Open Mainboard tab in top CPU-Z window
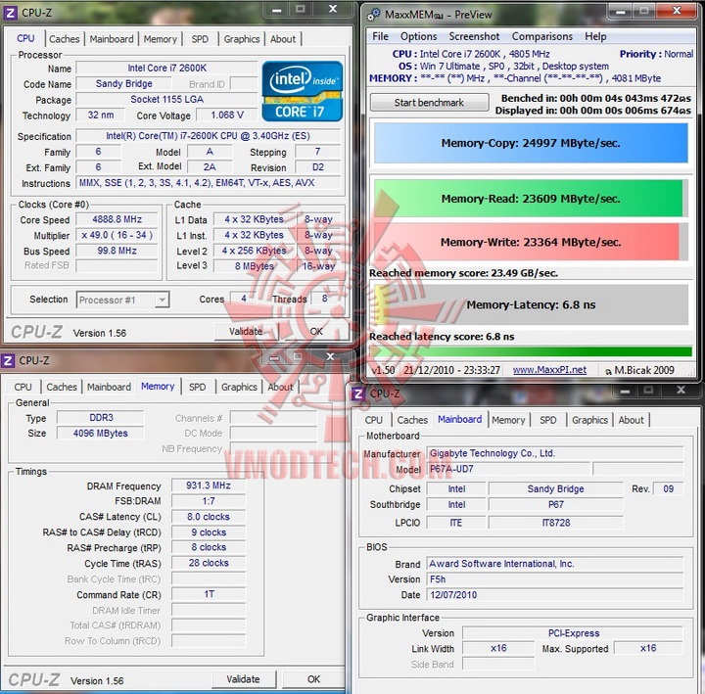 coord(112,39)
